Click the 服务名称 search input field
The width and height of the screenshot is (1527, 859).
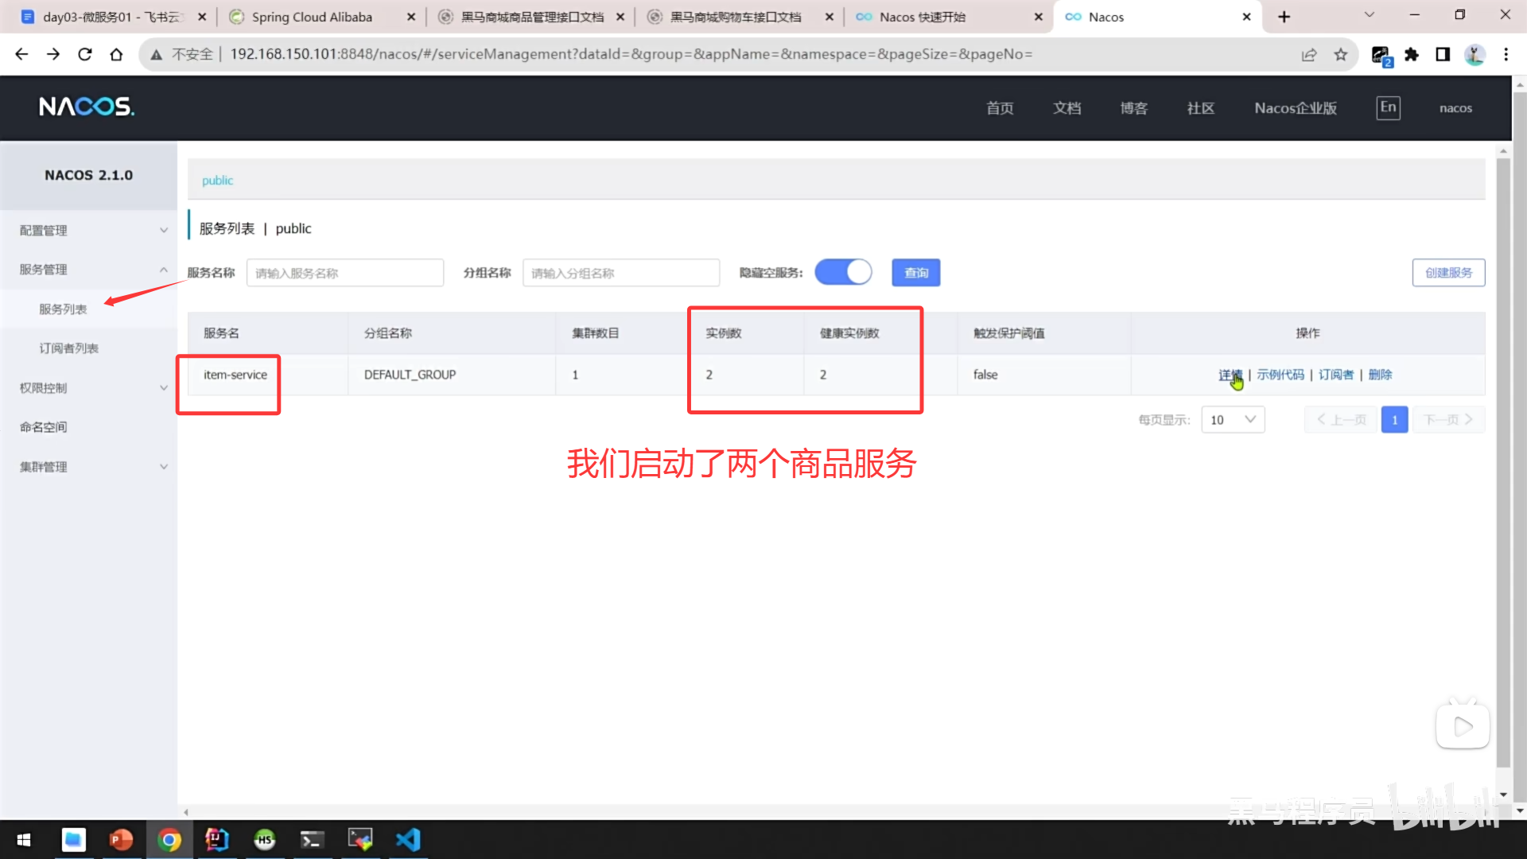344,272
